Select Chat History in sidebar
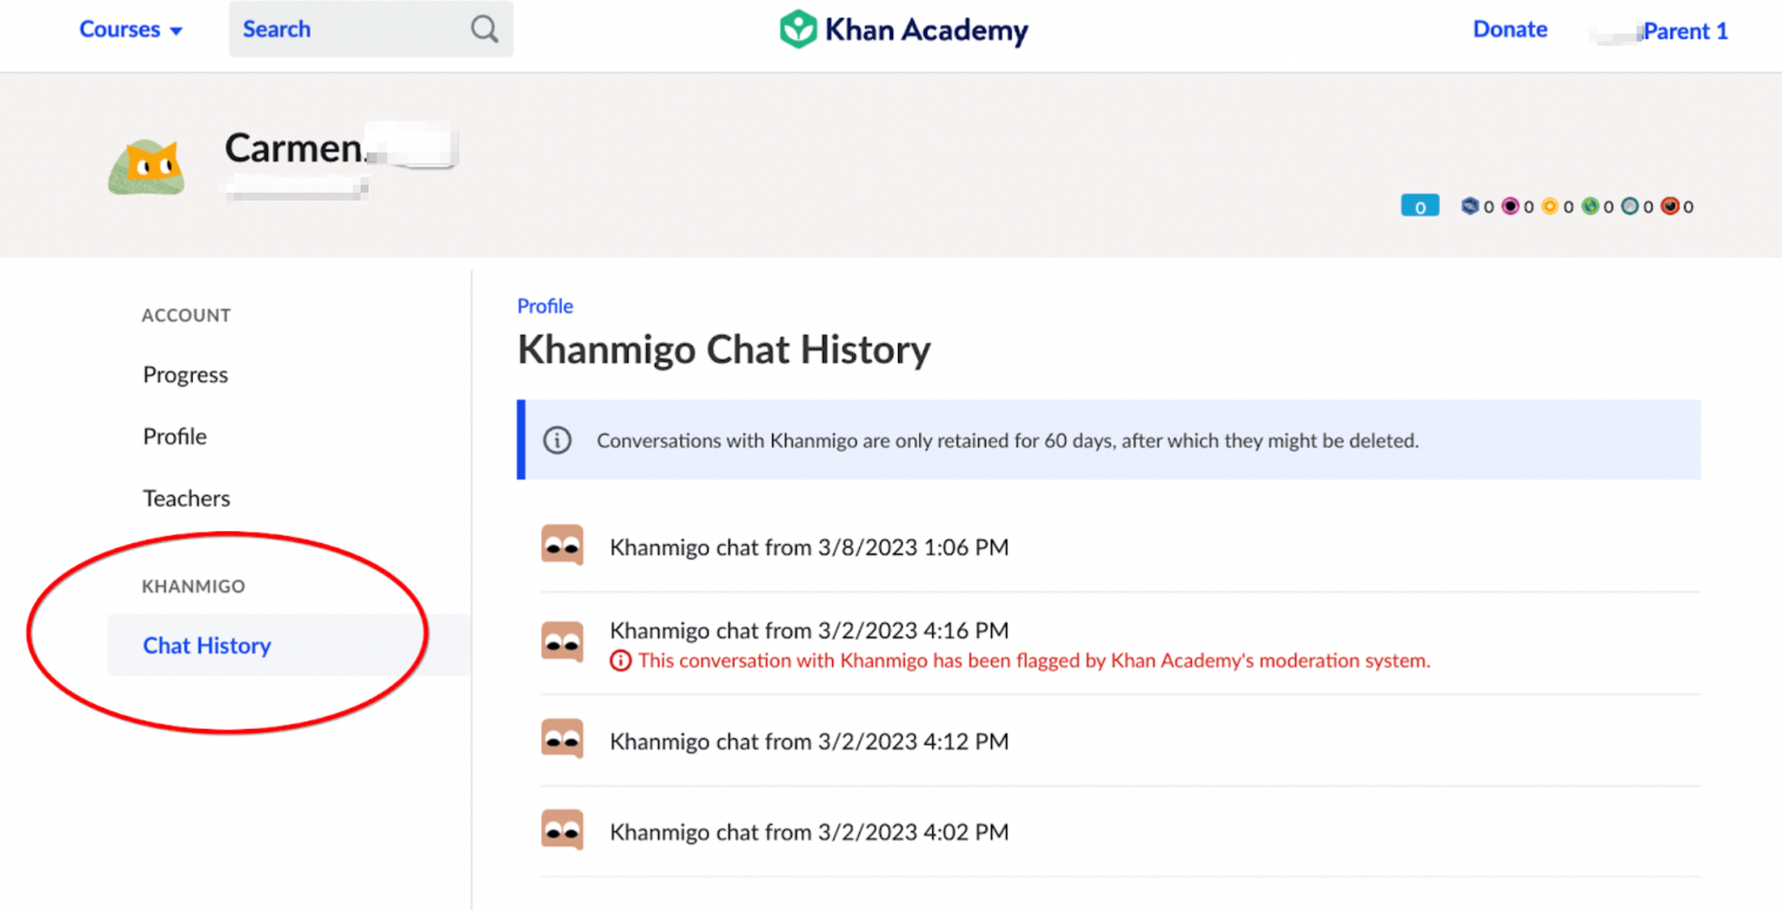The height and width of the screenshot is (910, 1782). 207,645
